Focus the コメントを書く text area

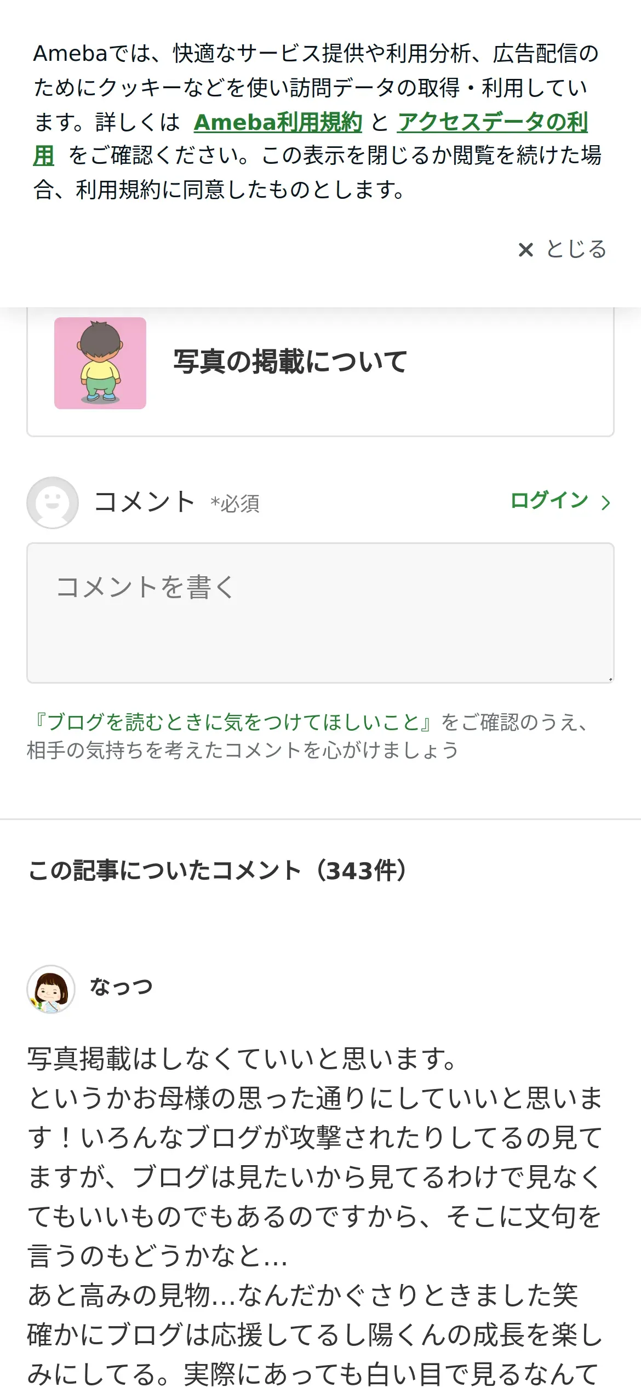[321, 613]
